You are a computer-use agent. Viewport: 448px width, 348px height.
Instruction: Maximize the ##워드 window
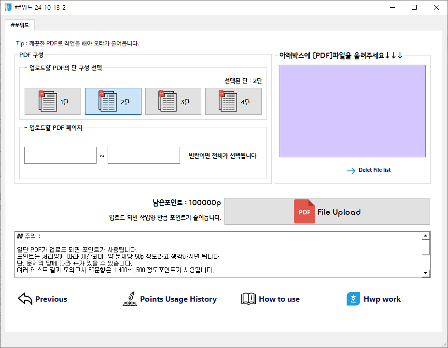(414, 7)
